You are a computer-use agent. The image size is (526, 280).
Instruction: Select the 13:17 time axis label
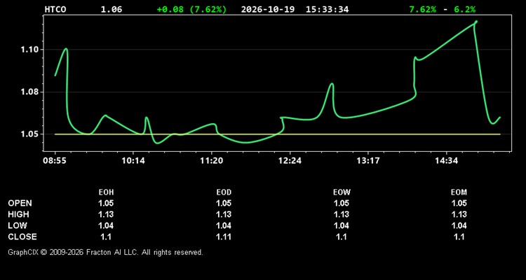[368, 161]
